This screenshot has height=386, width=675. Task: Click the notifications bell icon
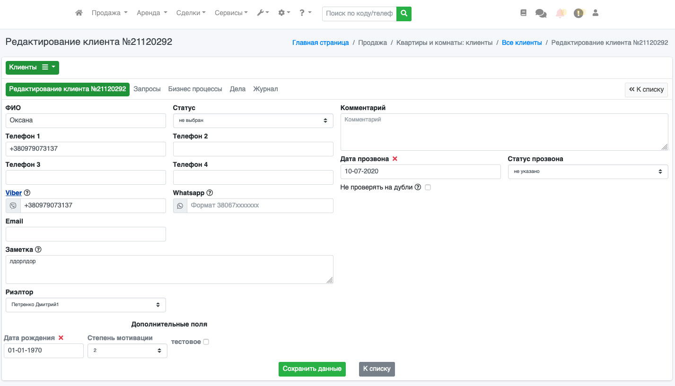click(x=560, y=13)
